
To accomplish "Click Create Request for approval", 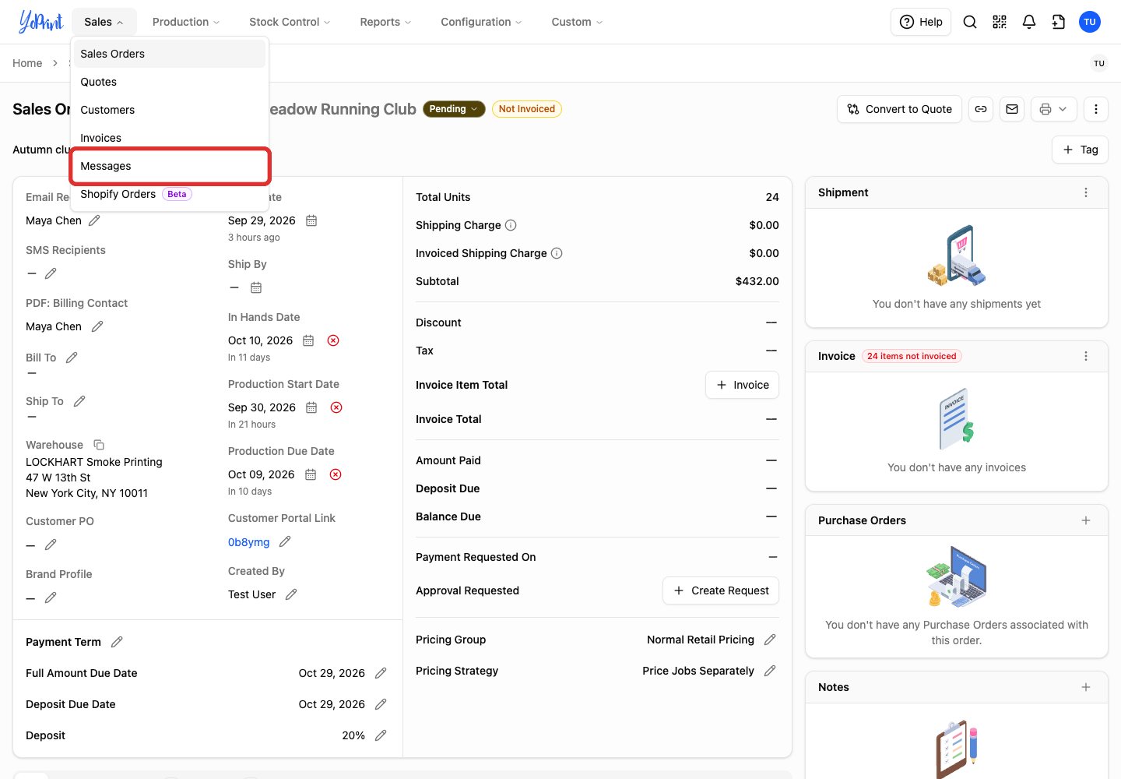I will click(x=721, y=590).
